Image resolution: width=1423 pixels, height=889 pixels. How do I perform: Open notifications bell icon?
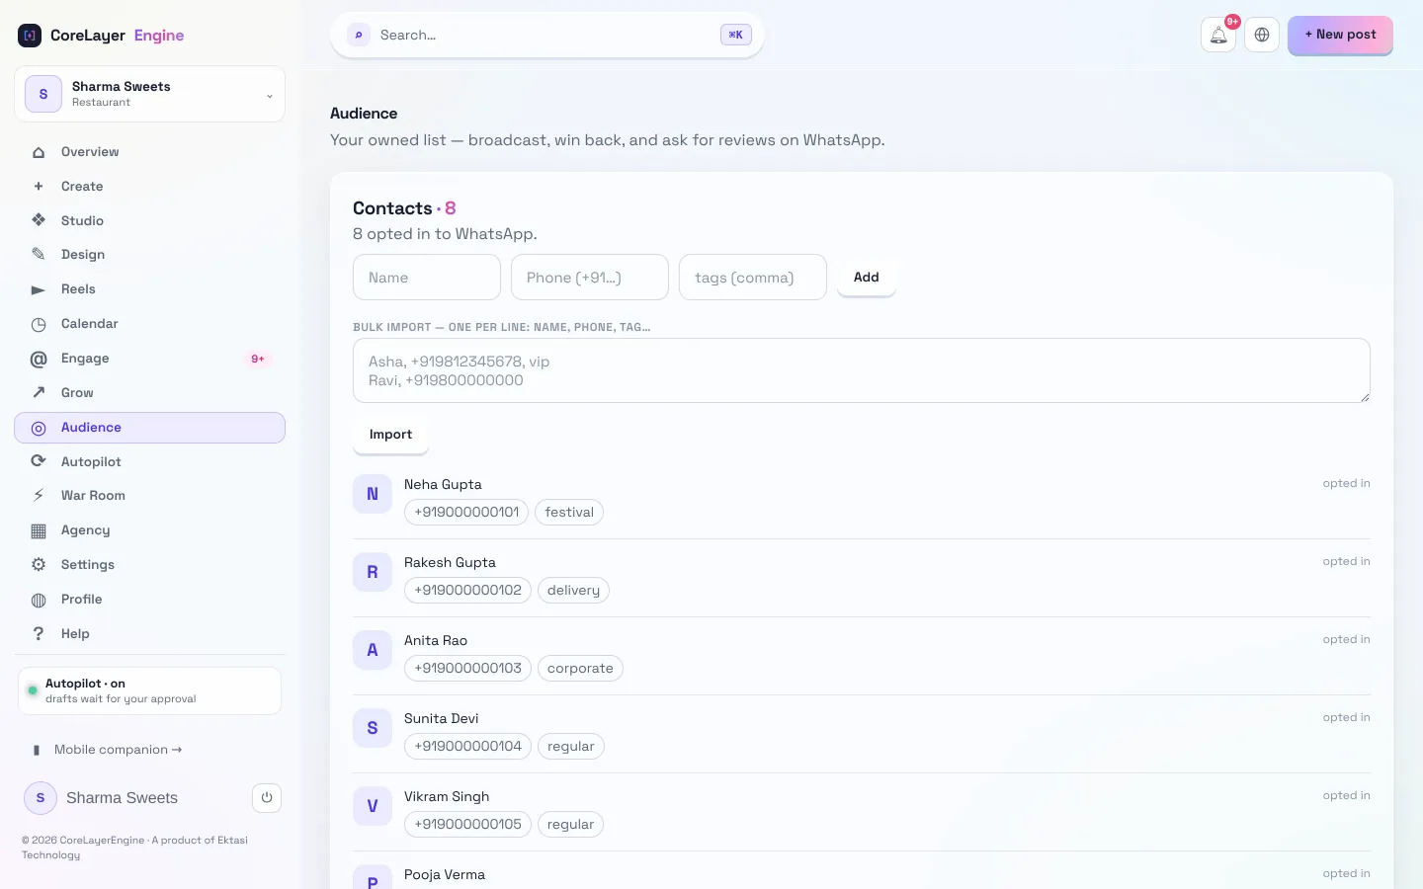click(1218, 35)
